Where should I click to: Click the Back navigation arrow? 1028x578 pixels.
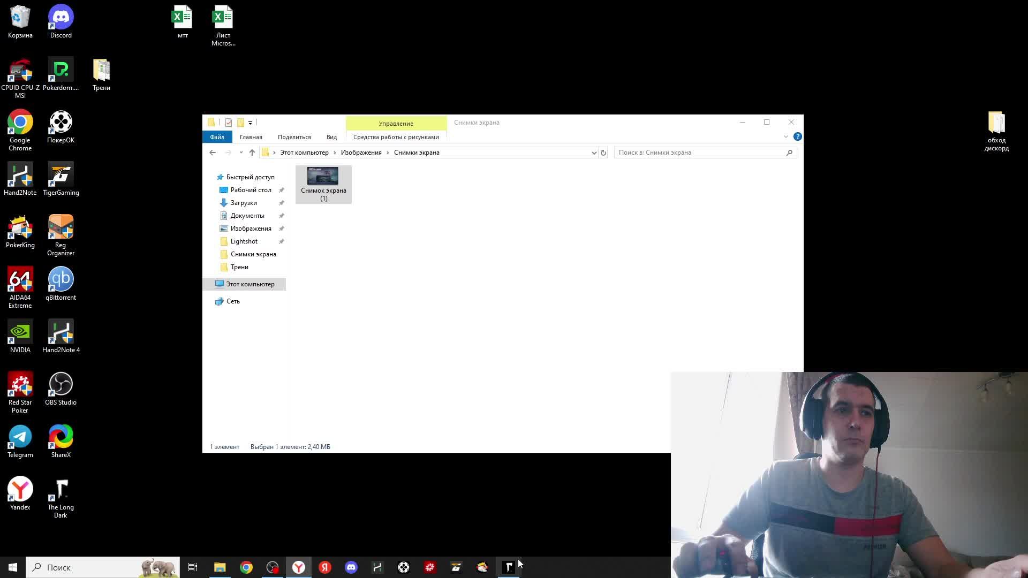[213, 153]
